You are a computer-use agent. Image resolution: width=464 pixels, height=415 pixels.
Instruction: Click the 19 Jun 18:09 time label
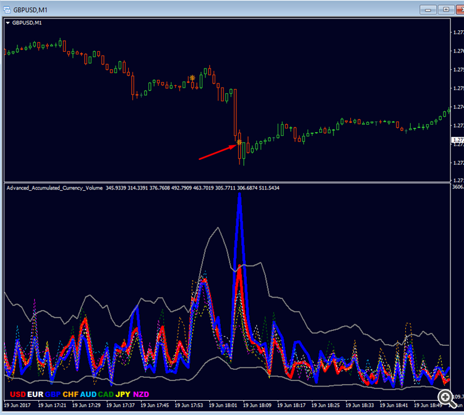(257, 405)
